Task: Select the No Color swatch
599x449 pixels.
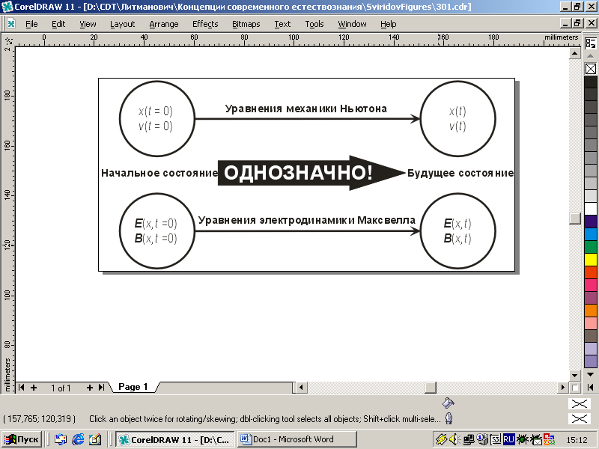Action: 591,69
